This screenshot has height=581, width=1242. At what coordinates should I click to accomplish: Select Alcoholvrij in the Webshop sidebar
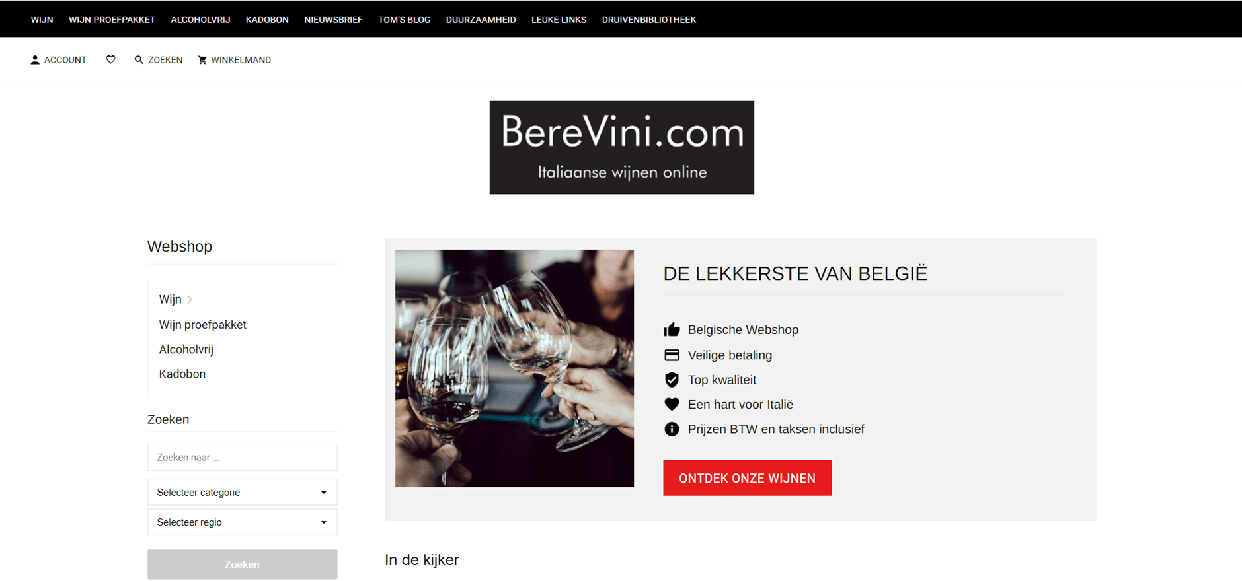pyautogui.click(x=186, y=349)
